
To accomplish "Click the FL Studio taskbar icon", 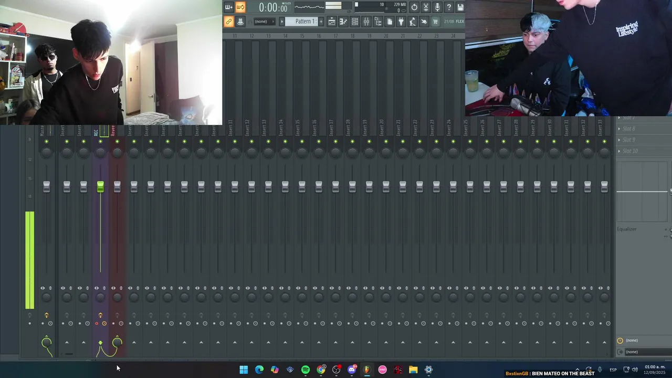I will tap(367, 370).
